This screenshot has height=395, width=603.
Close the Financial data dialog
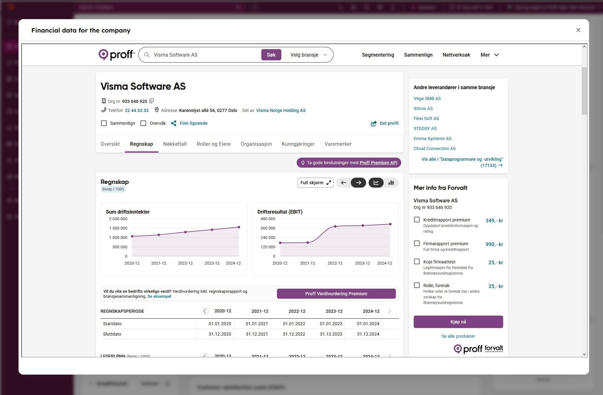pos(578,30)
